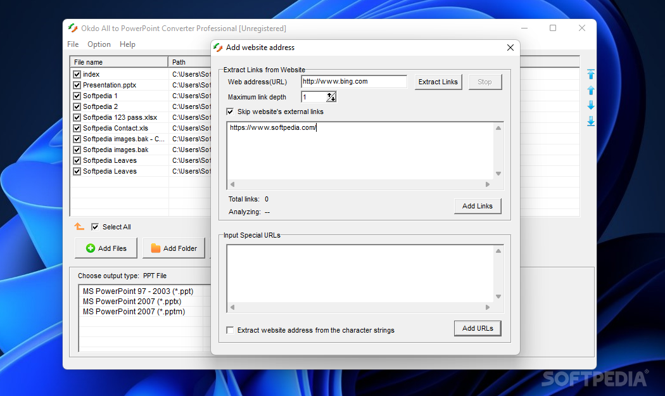
Task: Select MS PowerPoint 2007 (*.pptm) output type
Action: coord(134,312)
